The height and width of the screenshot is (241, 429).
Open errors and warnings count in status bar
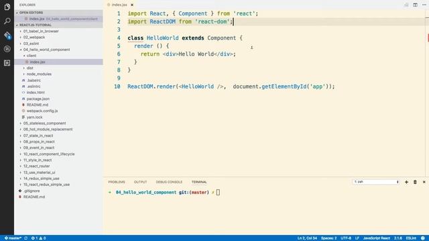click(39, 238)
